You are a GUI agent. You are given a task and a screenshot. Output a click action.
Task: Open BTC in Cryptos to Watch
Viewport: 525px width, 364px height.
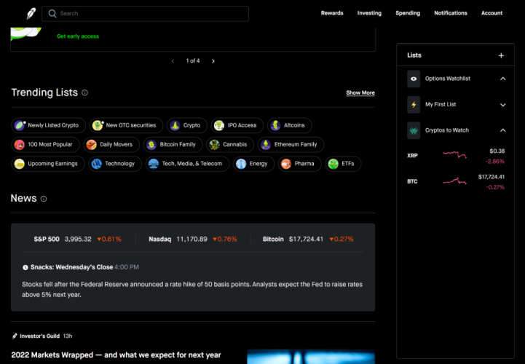(x=455, y=182)
